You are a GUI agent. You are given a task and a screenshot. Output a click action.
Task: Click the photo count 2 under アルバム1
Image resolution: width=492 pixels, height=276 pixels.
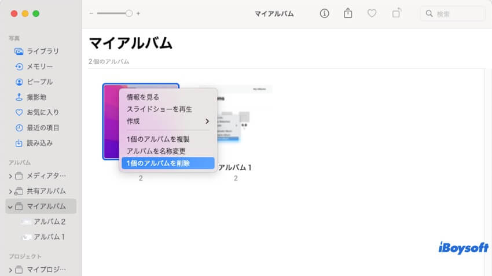pos(236,178)
